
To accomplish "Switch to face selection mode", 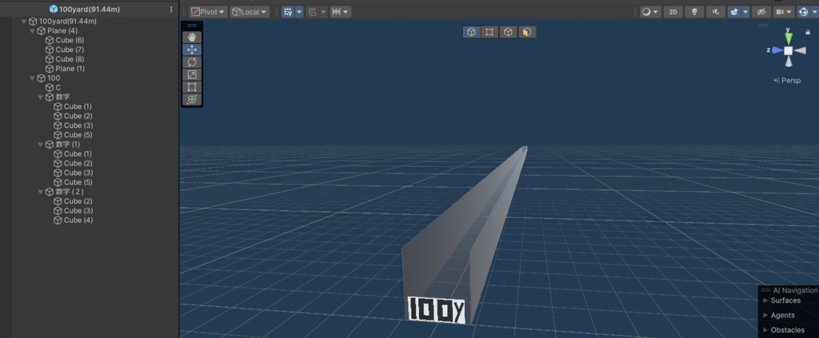I will [527, 32].
